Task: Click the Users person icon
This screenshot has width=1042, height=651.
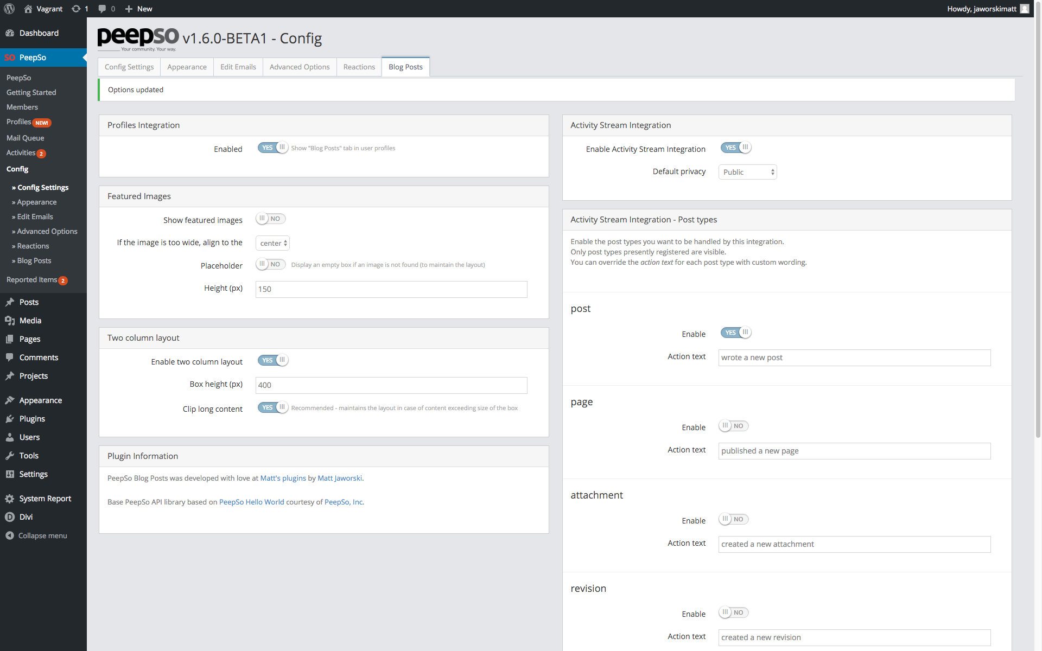Action: click(10, 437)
